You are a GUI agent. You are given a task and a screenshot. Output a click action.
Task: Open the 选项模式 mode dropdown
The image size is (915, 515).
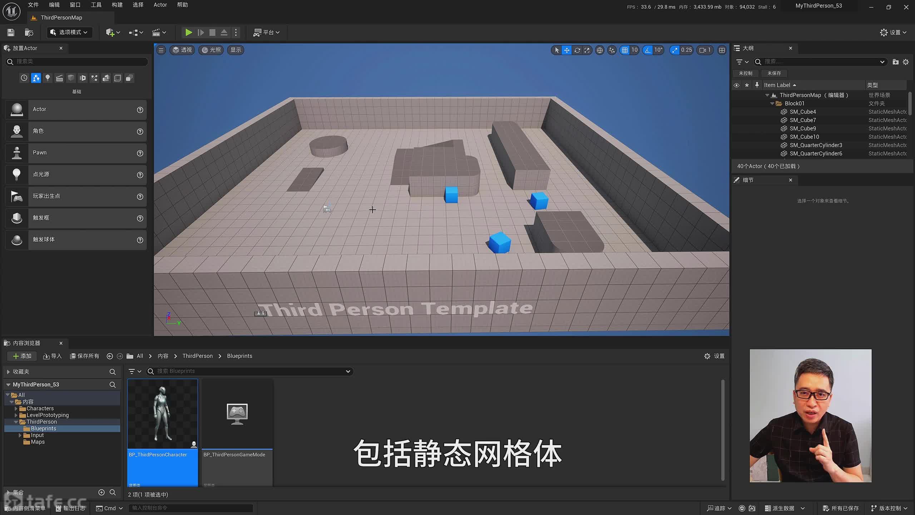pos(70,33)
